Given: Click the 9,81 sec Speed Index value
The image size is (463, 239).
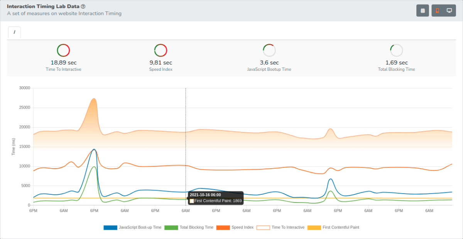Looking at the screenshot, I should click(161, 62).
